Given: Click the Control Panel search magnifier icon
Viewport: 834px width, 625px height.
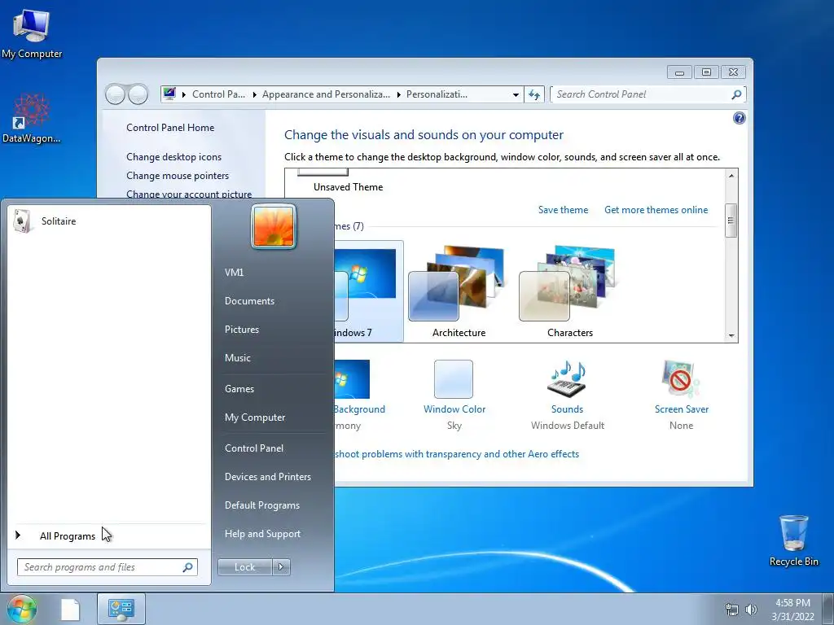Looking at the screenshot, I should pyautogui.click(x=736, y=94).
